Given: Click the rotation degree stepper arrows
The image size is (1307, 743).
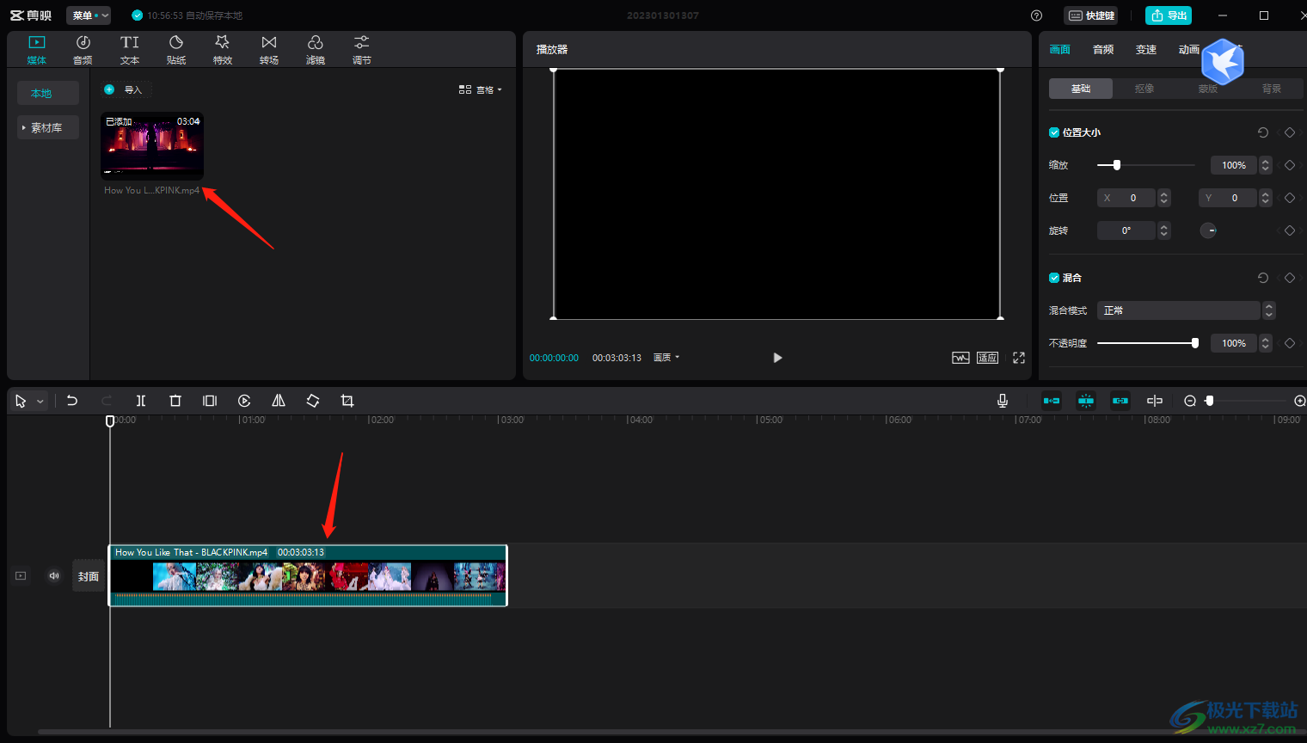Looking at the screenshot, I should [x=1164, y=230].
